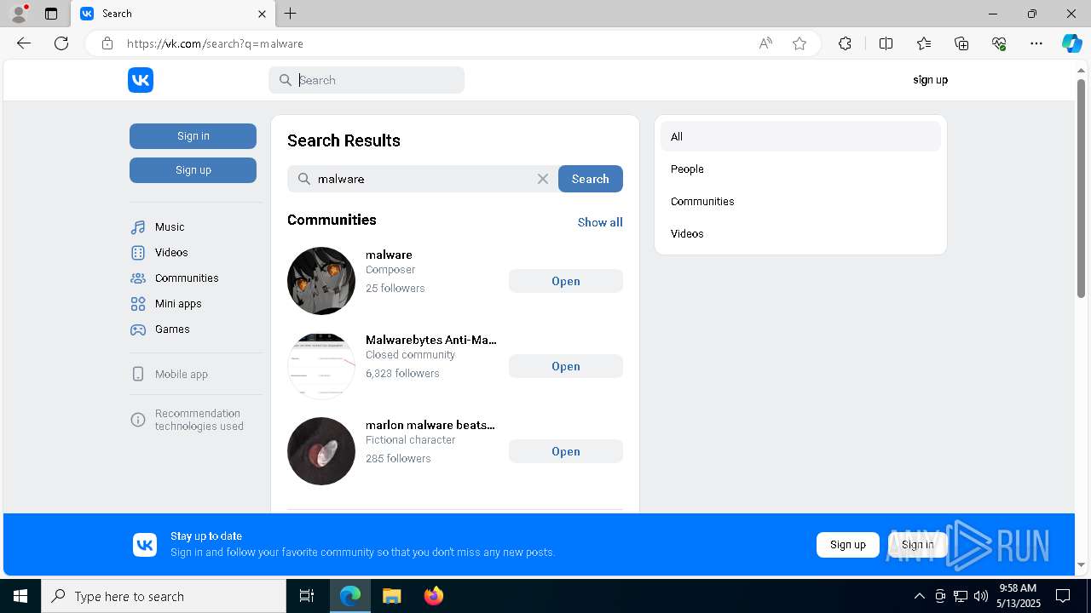Close the Search browser tab
Viewport: 1091px width, 613px height.
[x=262, y=14]
